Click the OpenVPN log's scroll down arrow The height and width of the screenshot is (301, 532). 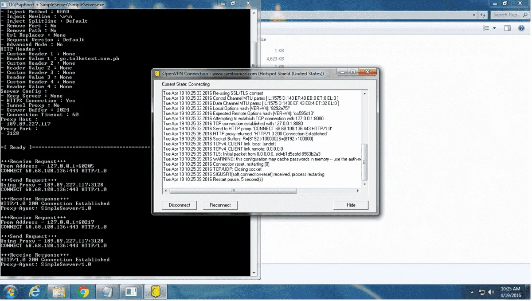[365, 184]
